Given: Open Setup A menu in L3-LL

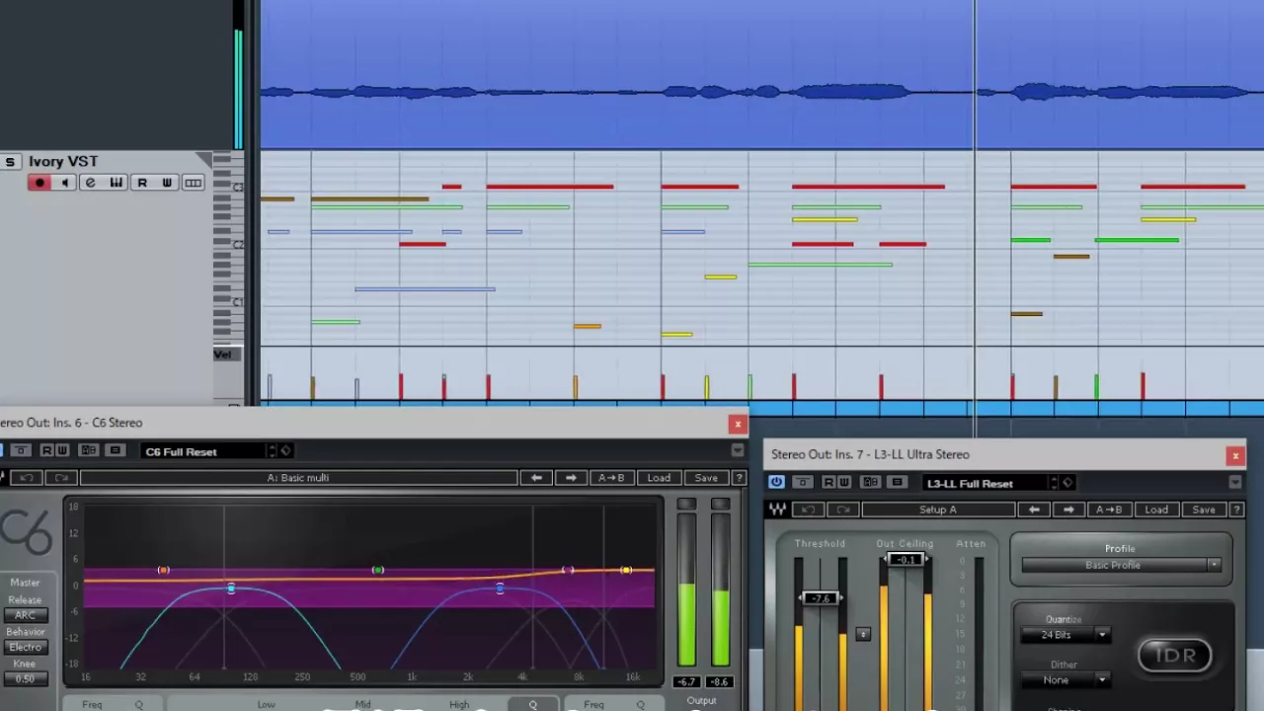Looking at the screenshot, I should coord(938,510).
